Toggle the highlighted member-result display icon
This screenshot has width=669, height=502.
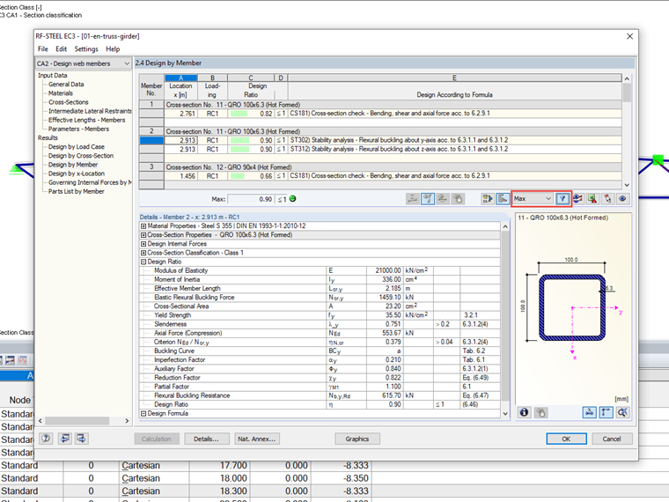tap(428, 198)
